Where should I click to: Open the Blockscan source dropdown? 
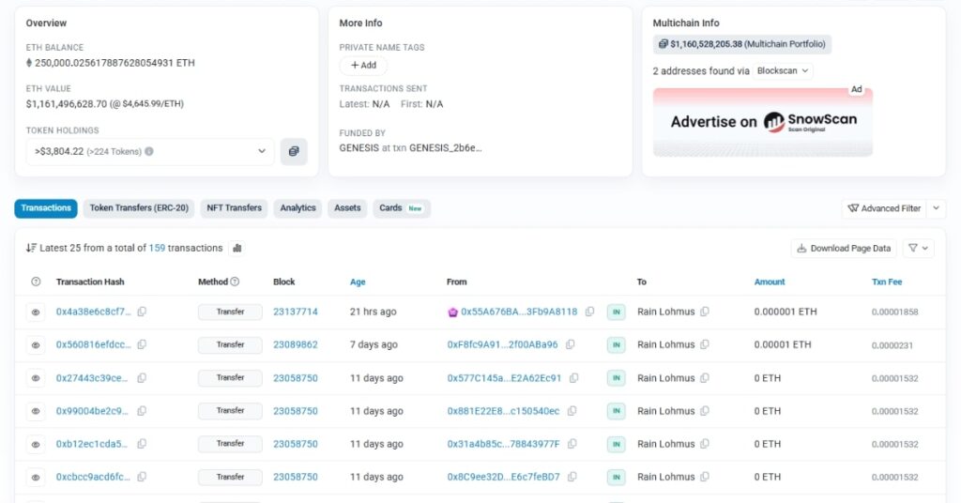point(783,71)
